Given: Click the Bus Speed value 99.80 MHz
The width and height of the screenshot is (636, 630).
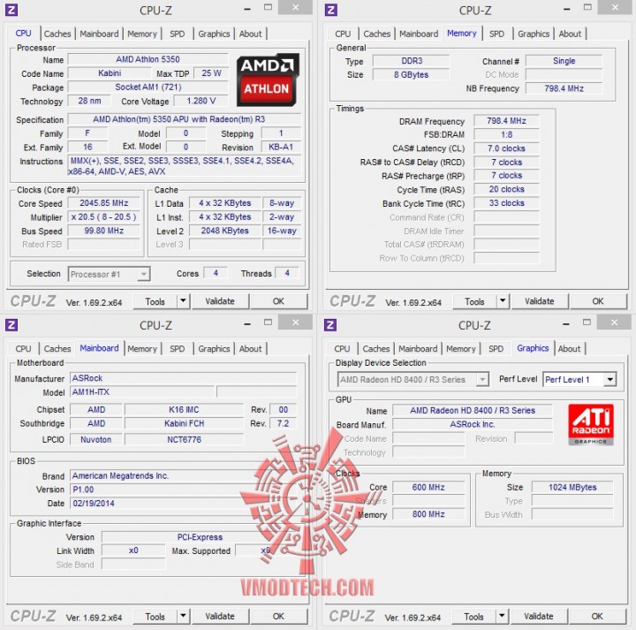Looking at the screenshot, I should click(104, 231).
